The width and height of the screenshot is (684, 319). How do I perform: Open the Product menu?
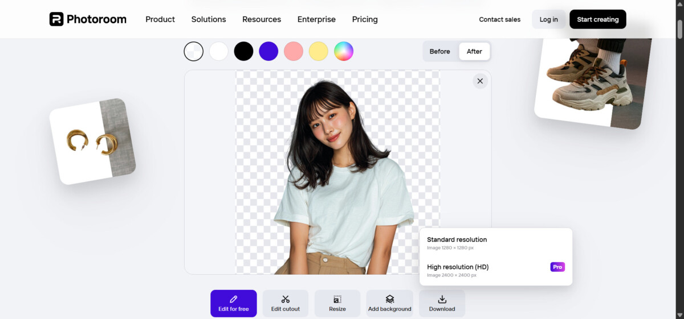pos(160,19)
